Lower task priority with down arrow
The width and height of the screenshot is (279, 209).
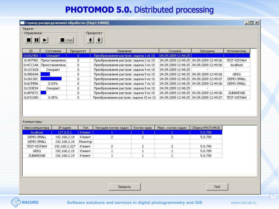click(99, 40)
